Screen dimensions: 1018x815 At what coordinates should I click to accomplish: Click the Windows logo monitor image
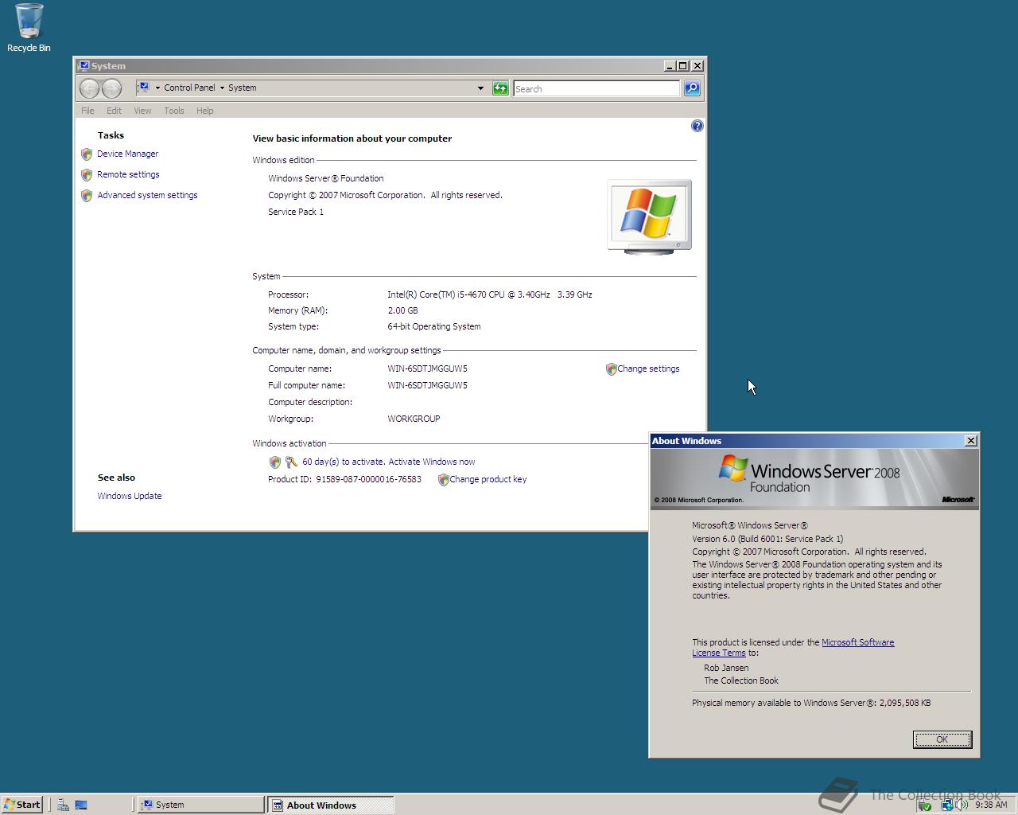pos(650,216)
